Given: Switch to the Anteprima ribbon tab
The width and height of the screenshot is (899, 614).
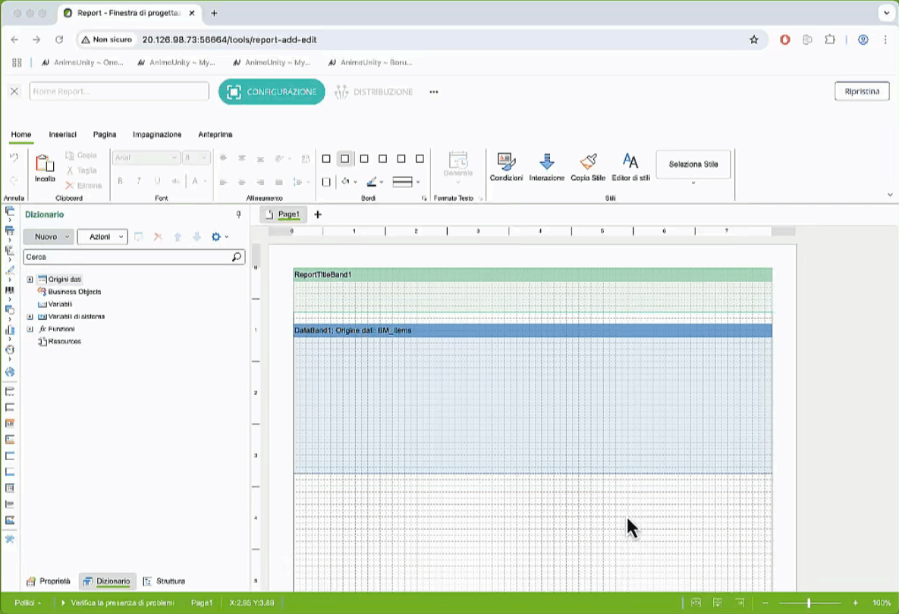Looking at the screenshot, I should (x=215, y=135).
